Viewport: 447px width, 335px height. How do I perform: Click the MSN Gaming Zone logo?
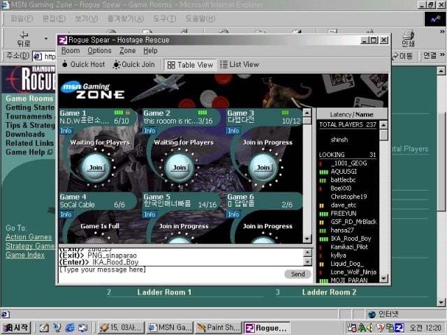click(93, 91)
